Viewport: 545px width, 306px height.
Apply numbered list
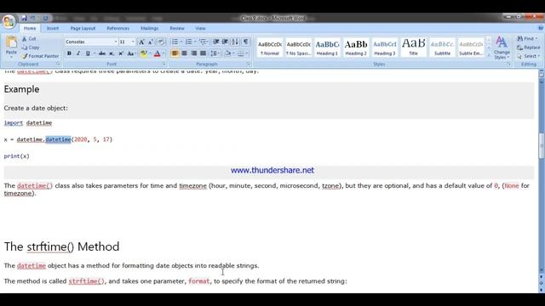(189, 42)
